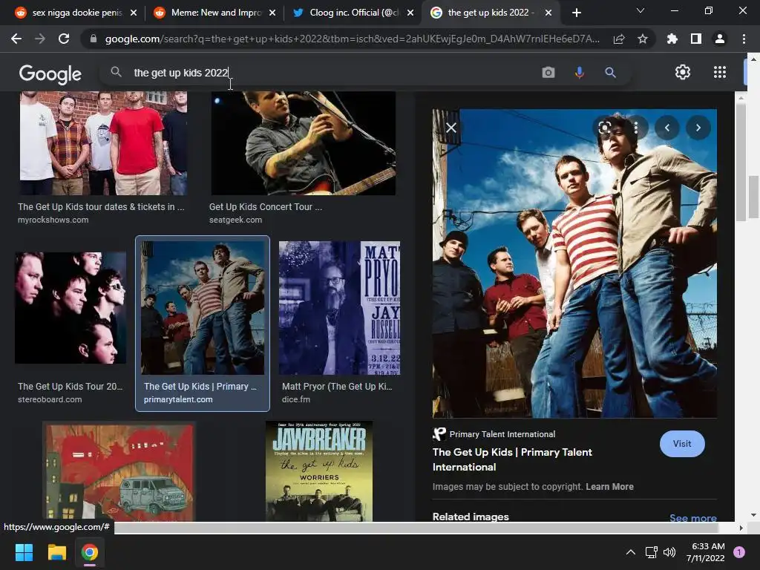
Task: Click 'The Get Up Kids tour dates & tickets' caption
Action: (101, 207)
